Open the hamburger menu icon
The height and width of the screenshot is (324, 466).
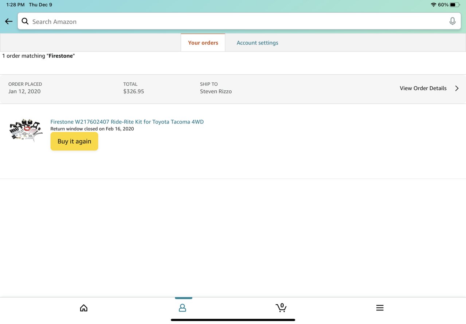(x=380, y=308)
